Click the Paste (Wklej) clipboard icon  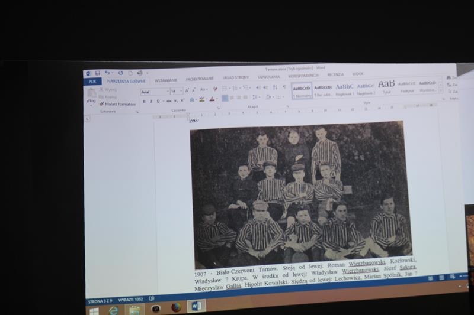(91, 95)
